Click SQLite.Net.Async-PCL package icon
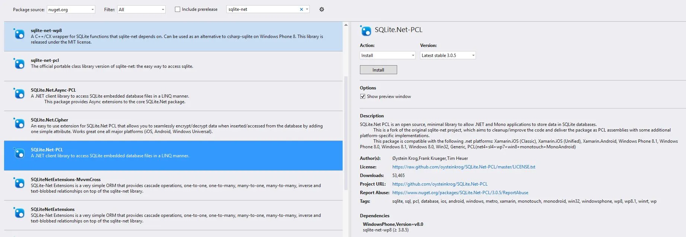The width and height of the screenshot is (686, 237). (19, 93)
